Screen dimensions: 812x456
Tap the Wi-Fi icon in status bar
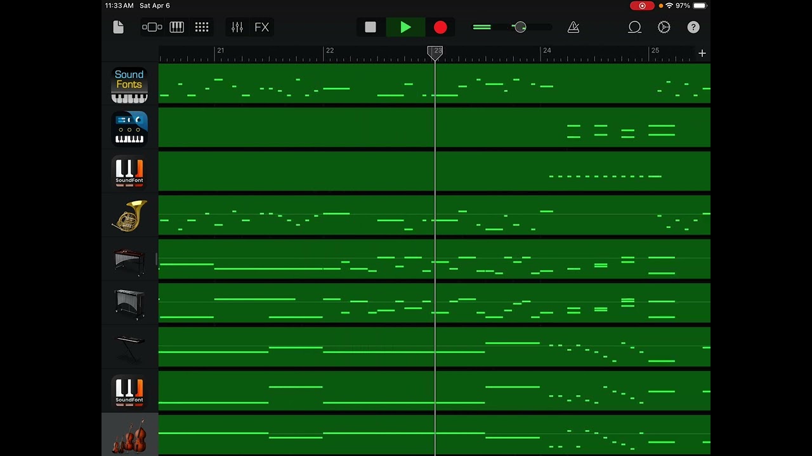pyautogui.click(x=669, y=6)
